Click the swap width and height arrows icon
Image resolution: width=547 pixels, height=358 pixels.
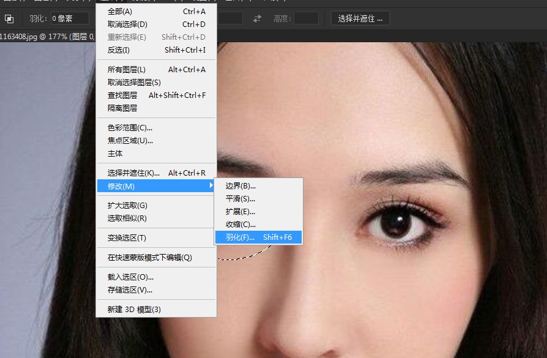(x=256, y=18)
